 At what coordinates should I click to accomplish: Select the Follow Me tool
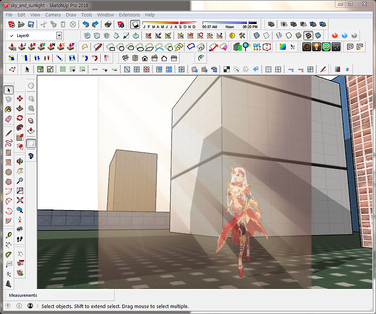tap(20, 127)
